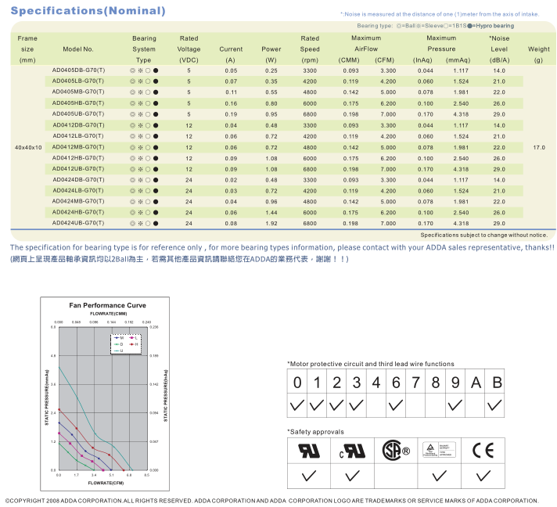Click the function code cell '8'
This screenshot has width=557, height=507.
tap(436, 383)
